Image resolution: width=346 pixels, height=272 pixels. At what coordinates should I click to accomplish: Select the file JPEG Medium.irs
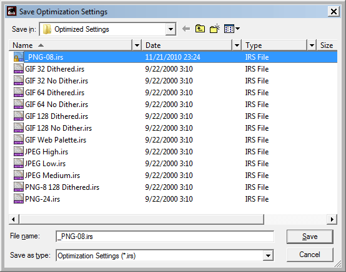[52, 176]
